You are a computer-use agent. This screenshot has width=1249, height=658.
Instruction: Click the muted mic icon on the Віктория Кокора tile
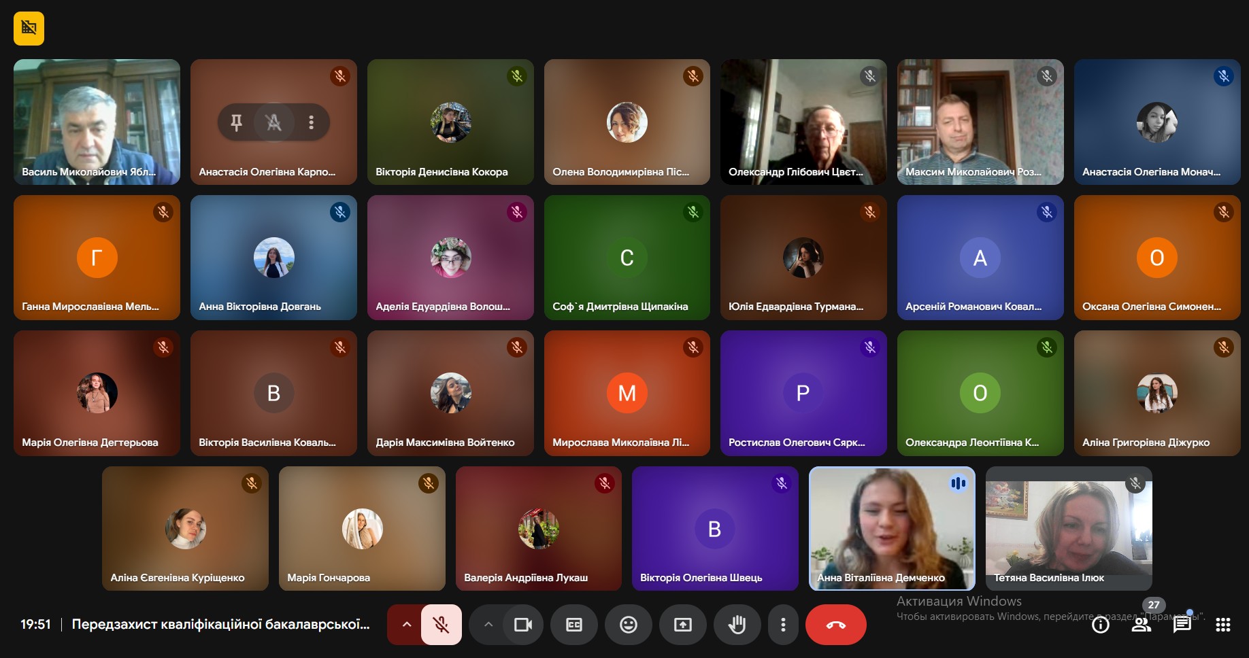(517, 76)
